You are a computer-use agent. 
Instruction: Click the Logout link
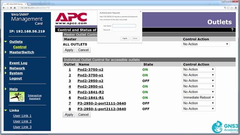pyautogui.click(x=16, y=78)
